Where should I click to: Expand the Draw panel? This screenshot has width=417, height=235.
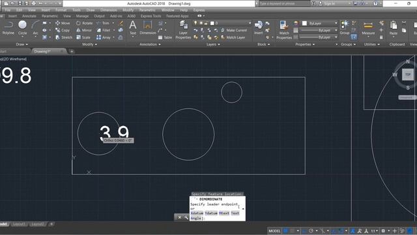[22, 44]
